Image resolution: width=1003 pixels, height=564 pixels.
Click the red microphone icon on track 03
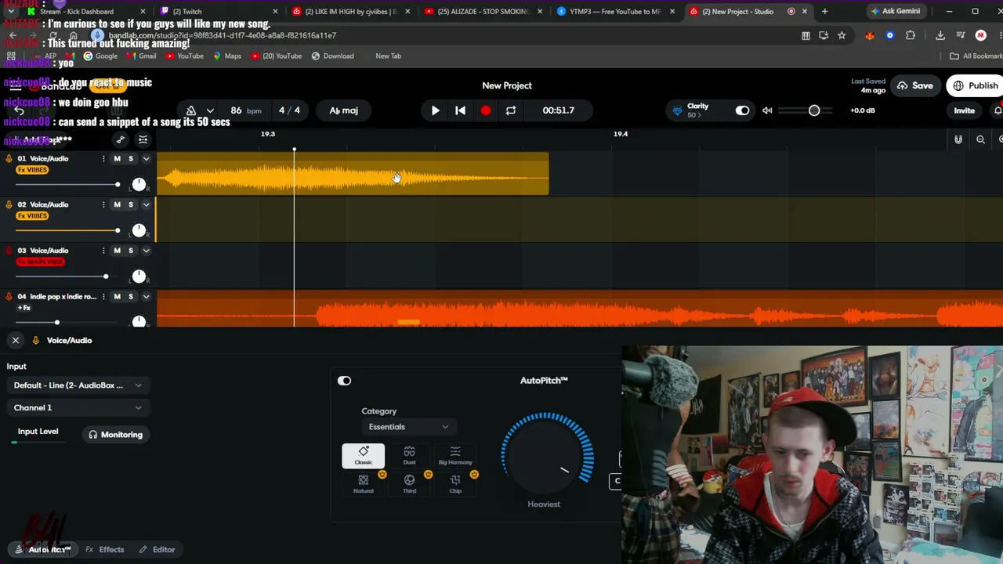click(9, 251)
